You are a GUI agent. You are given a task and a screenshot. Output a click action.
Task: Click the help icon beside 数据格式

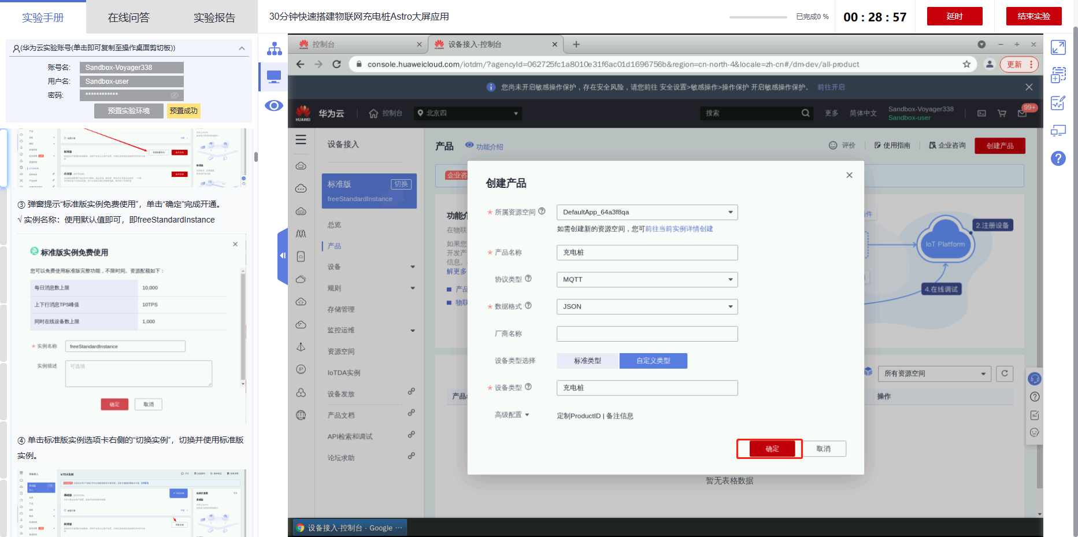(528, 306)
